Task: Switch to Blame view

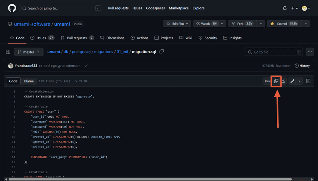Action: tap(29, 81)
